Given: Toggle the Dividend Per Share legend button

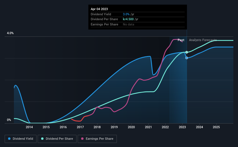Looking at the screenshot, I should coord(57,139).
